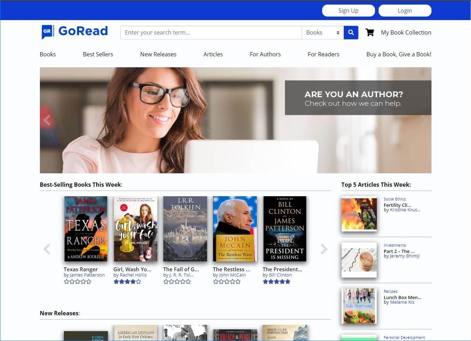
Task: Open the Investments category link
Action: [394, 245]
